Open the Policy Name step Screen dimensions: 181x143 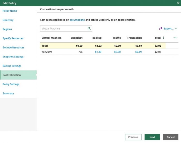click(10, 11)
